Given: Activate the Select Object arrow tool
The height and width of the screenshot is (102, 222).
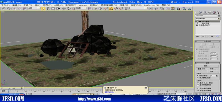Looking at the screenshot, I should coord(43,9).
